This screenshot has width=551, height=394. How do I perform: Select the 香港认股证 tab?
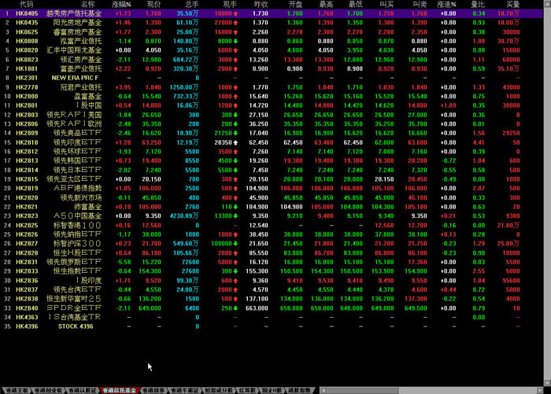click(x=83, y=390)
